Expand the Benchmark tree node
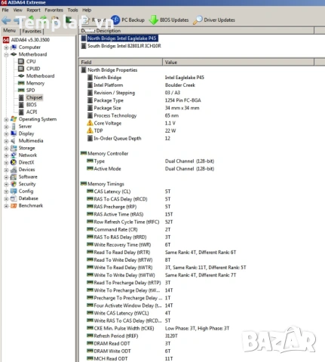Screen dimensions: 325x362 (6, 206)
